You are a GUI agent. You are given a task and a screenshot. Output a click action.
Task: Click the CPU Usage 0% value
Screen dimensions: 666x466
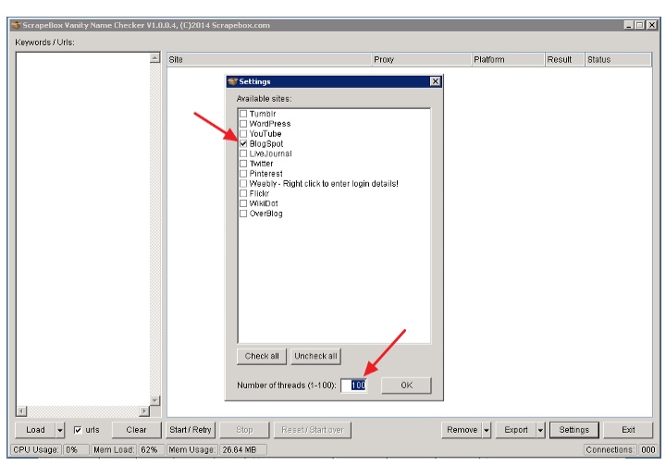(x=76, y=450)
